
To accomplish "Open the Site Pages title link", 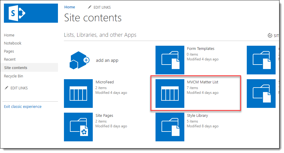I will (x=104, y=116).
